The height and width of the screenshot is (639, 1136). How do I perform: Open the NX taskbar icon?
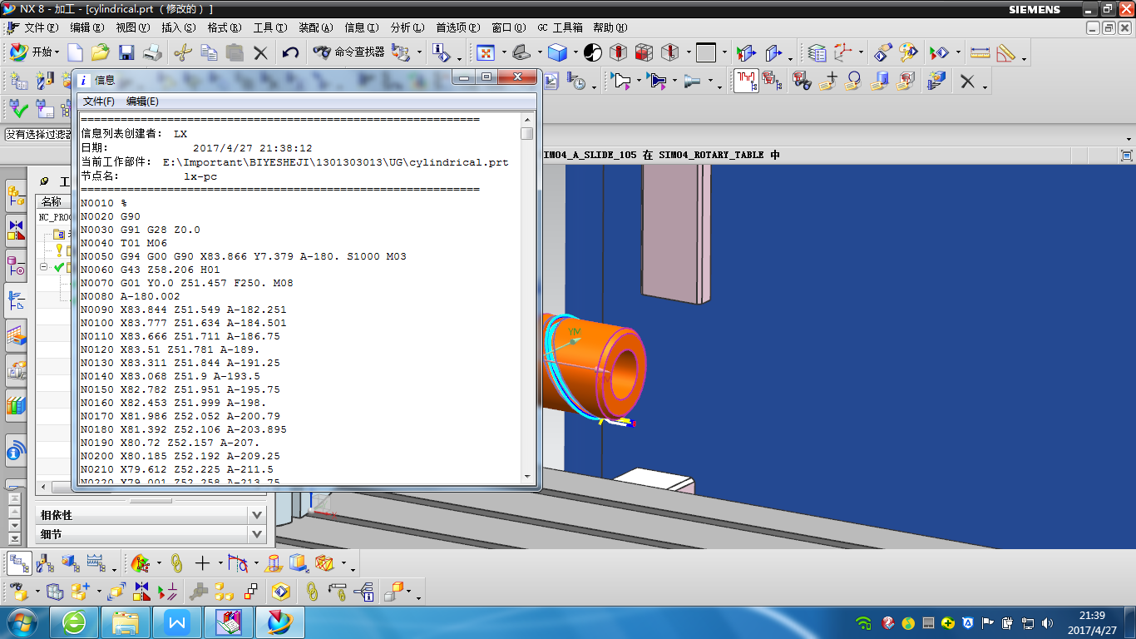tap(280, 622)
